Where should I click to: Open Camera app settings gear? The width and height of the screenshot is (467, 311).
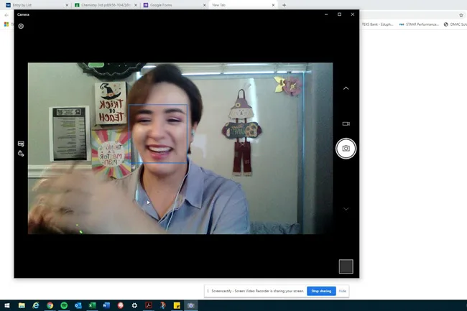21,26
